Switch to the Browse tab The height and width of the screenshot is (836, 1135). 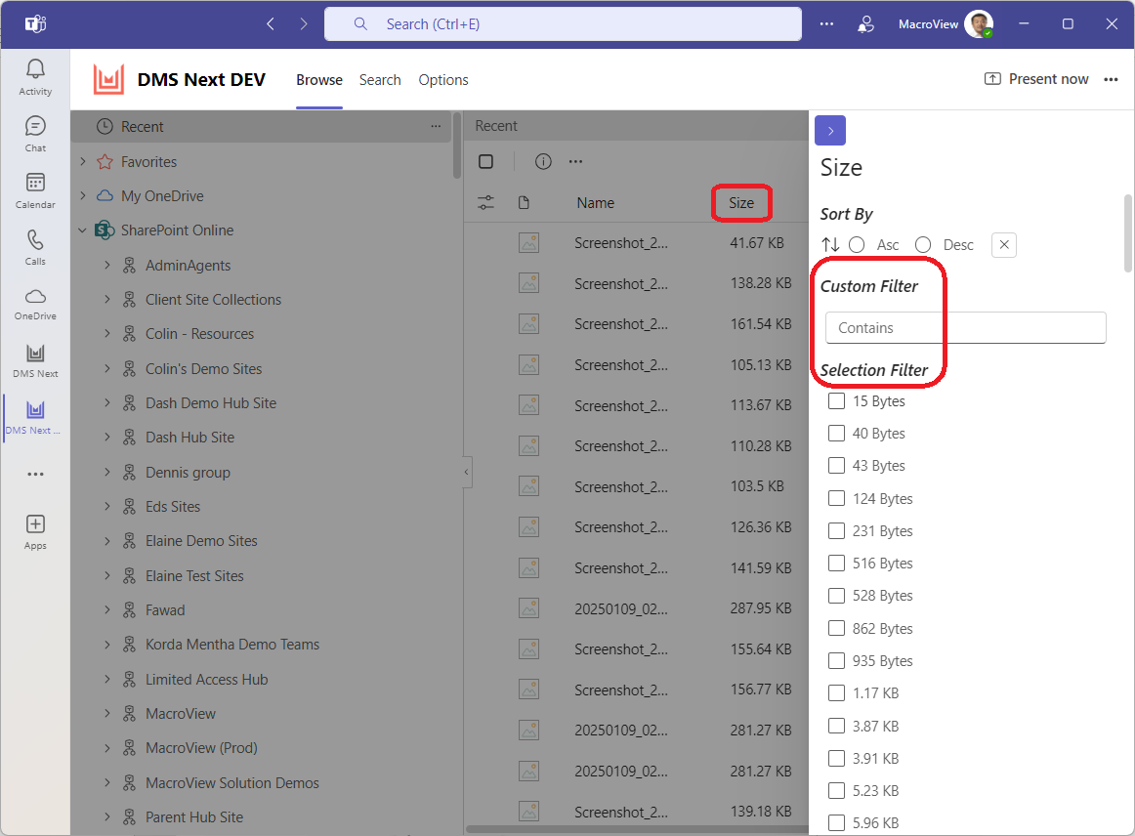319,80
